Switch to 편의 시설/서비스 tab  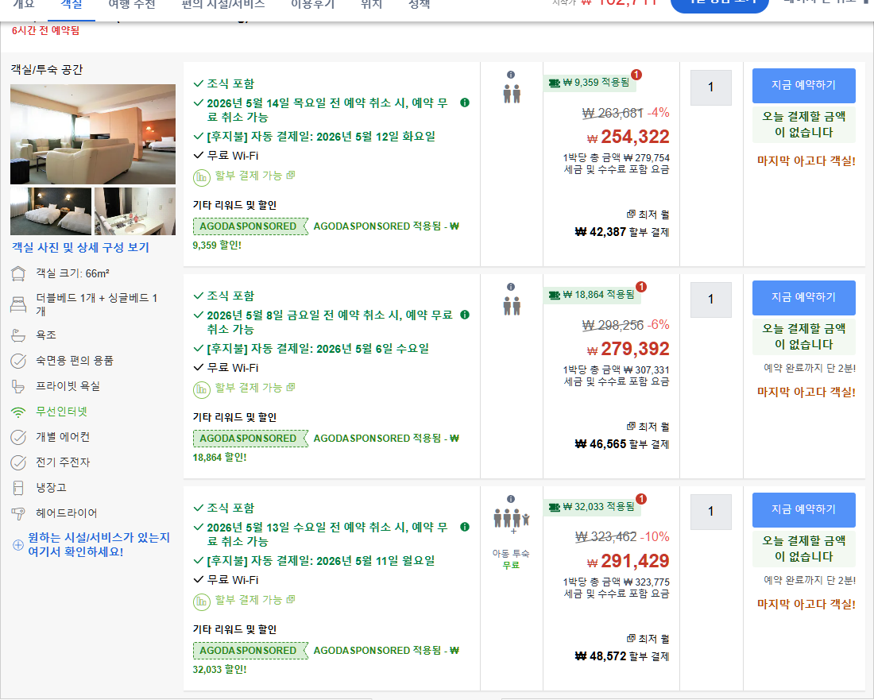tap(223, 5)
